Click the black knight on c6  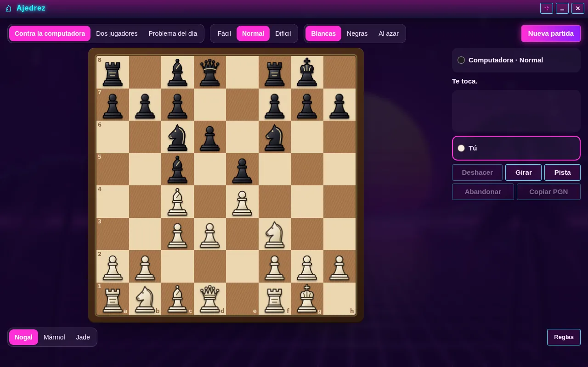pyautogui.click(x=177, y=137)
